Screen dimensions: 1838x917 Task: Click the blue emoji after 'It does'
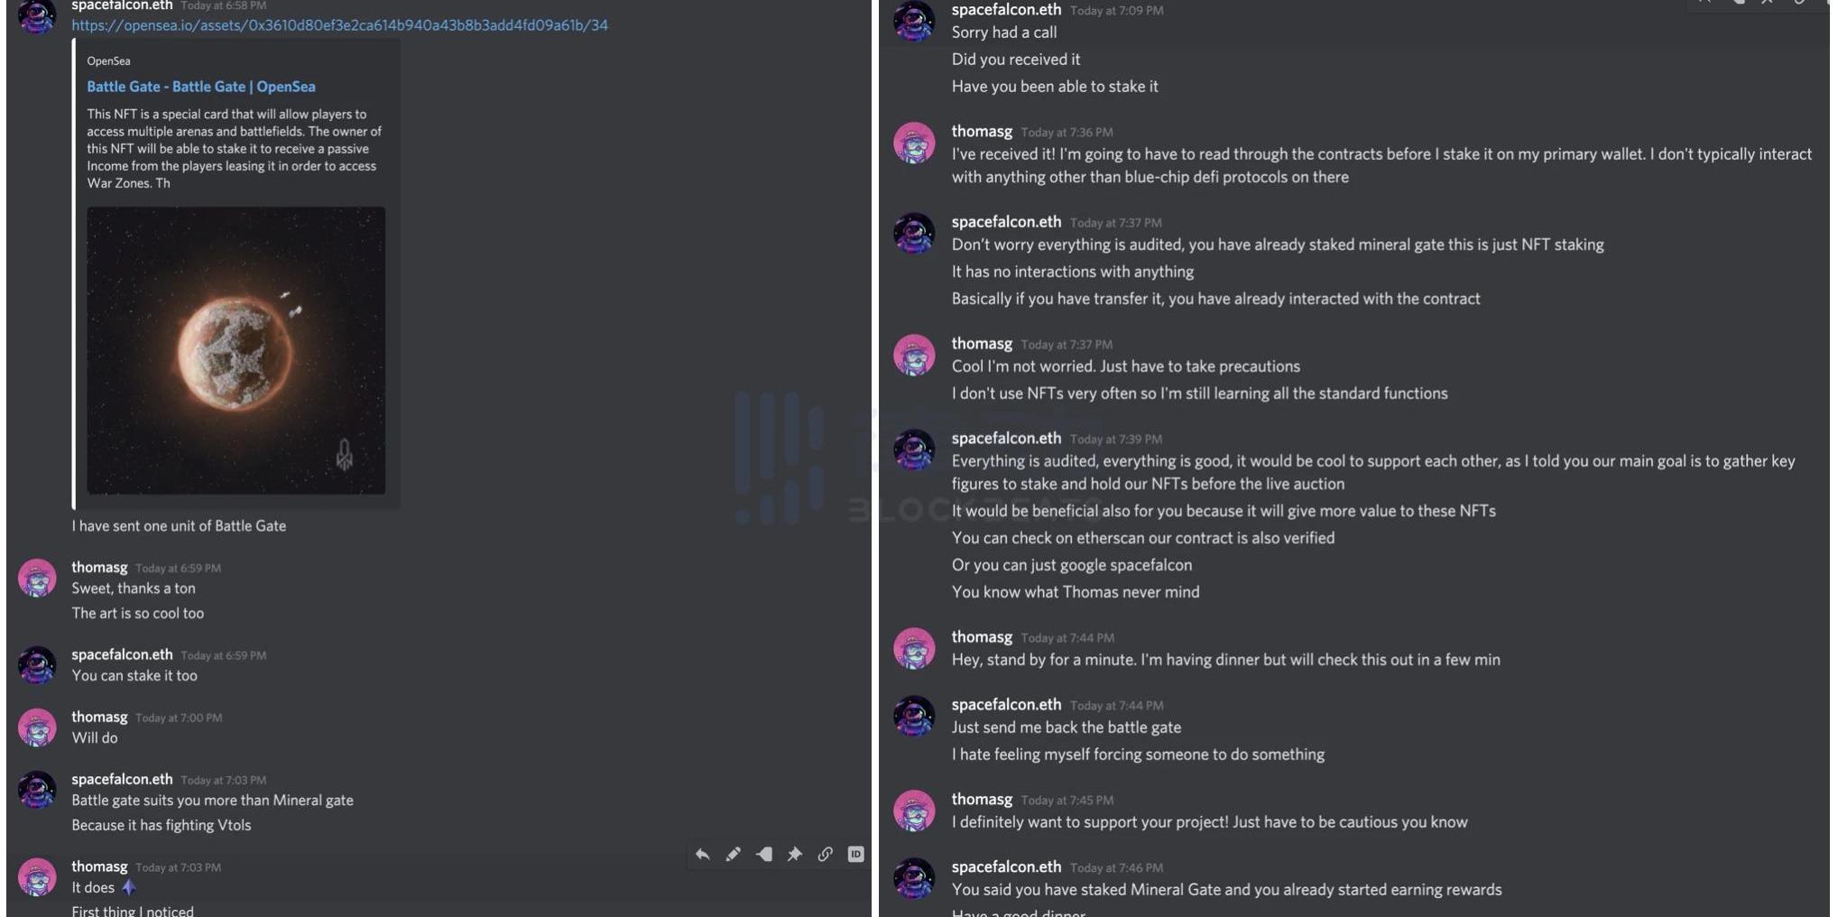(129, 887)
